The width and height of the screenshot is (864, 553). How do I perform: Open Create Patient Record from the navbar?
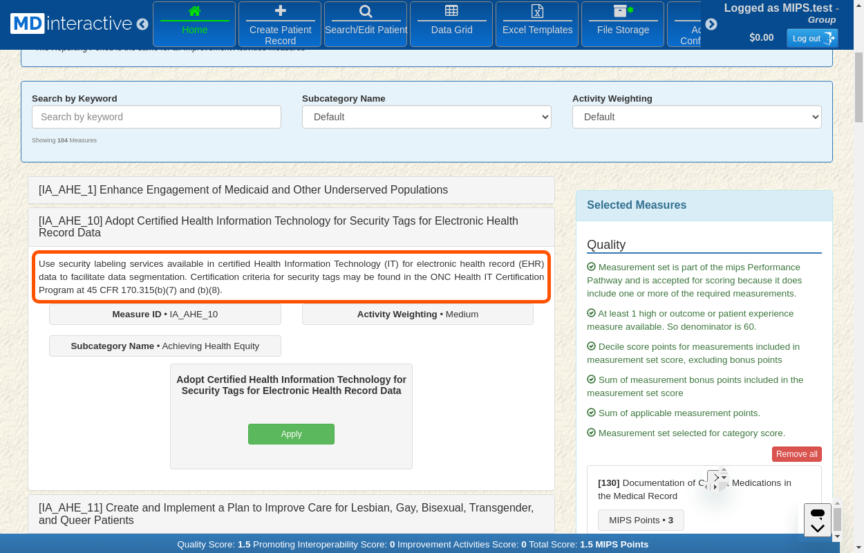coord(280,24)
